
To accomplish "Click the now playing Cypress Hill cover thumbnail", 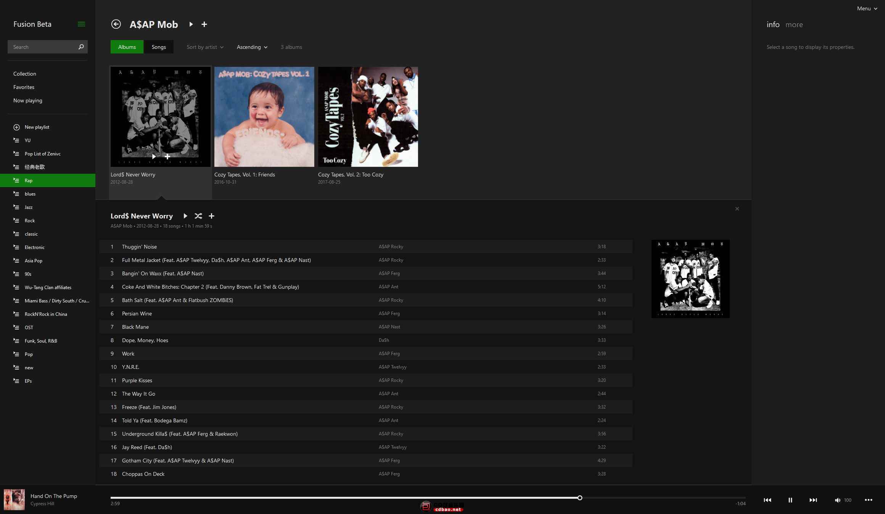I will 14,499.
